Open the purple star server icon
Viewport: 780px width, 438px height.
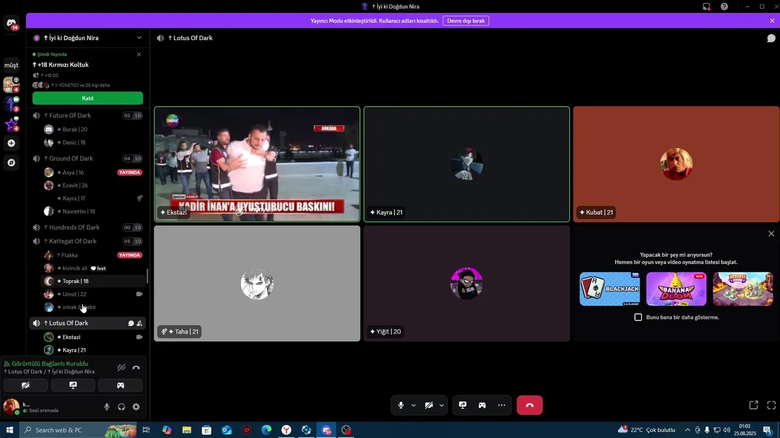pos(11,124)
